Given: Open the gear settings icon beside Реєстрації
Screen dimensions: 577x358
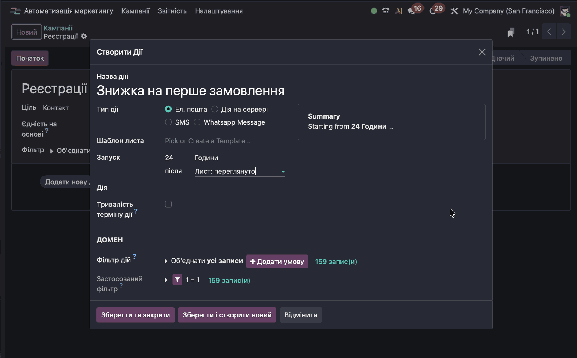Looking at the screenshot, I should (x=84, y=36).
